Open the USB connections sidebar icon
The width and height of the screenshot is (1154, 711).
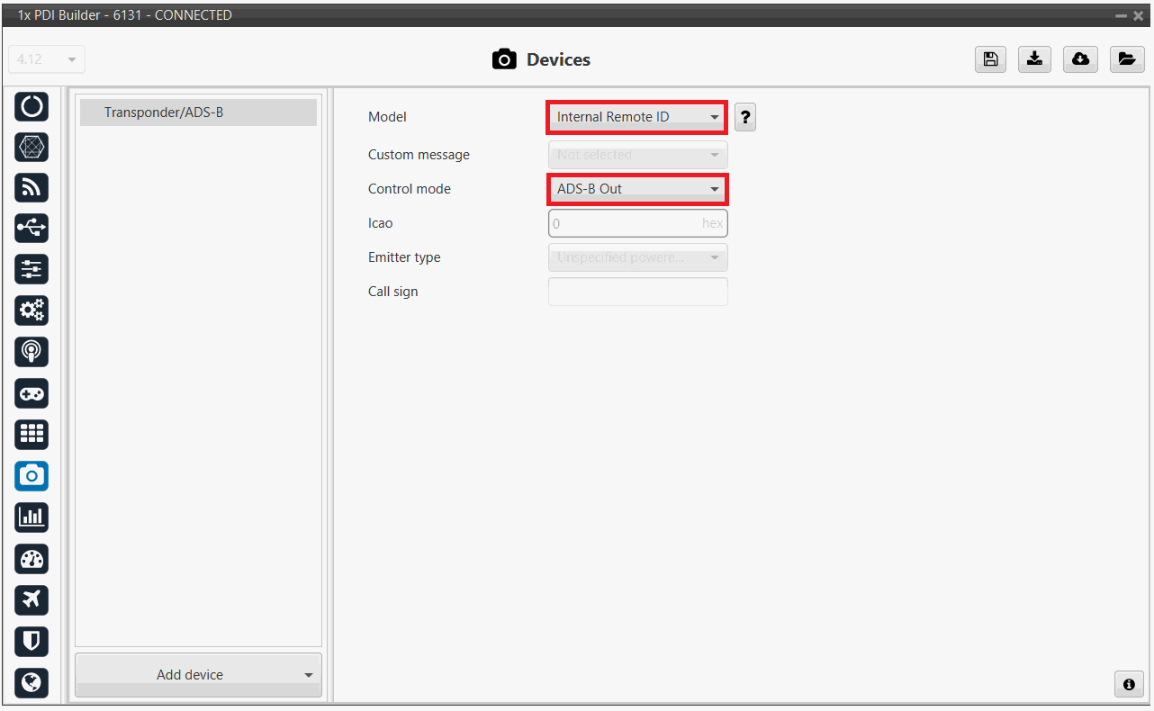tap(32, 229)
